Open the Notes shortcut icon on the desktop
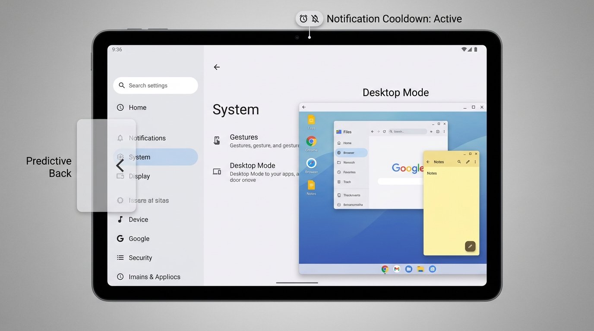The width and height of the screenshot is (594, 331). 311,185
